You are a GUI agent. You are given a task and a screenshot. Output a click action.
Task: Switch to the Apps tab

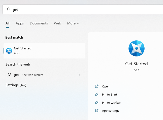20,23
